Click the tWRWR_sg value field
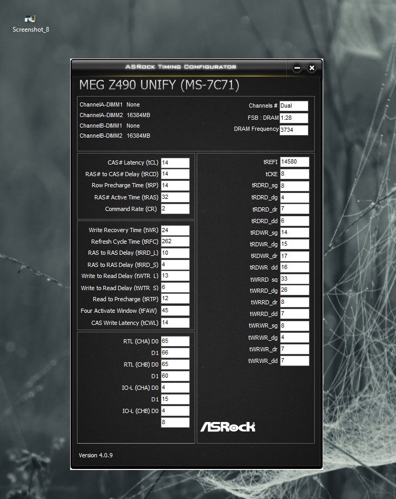 [x=295, y=326]
